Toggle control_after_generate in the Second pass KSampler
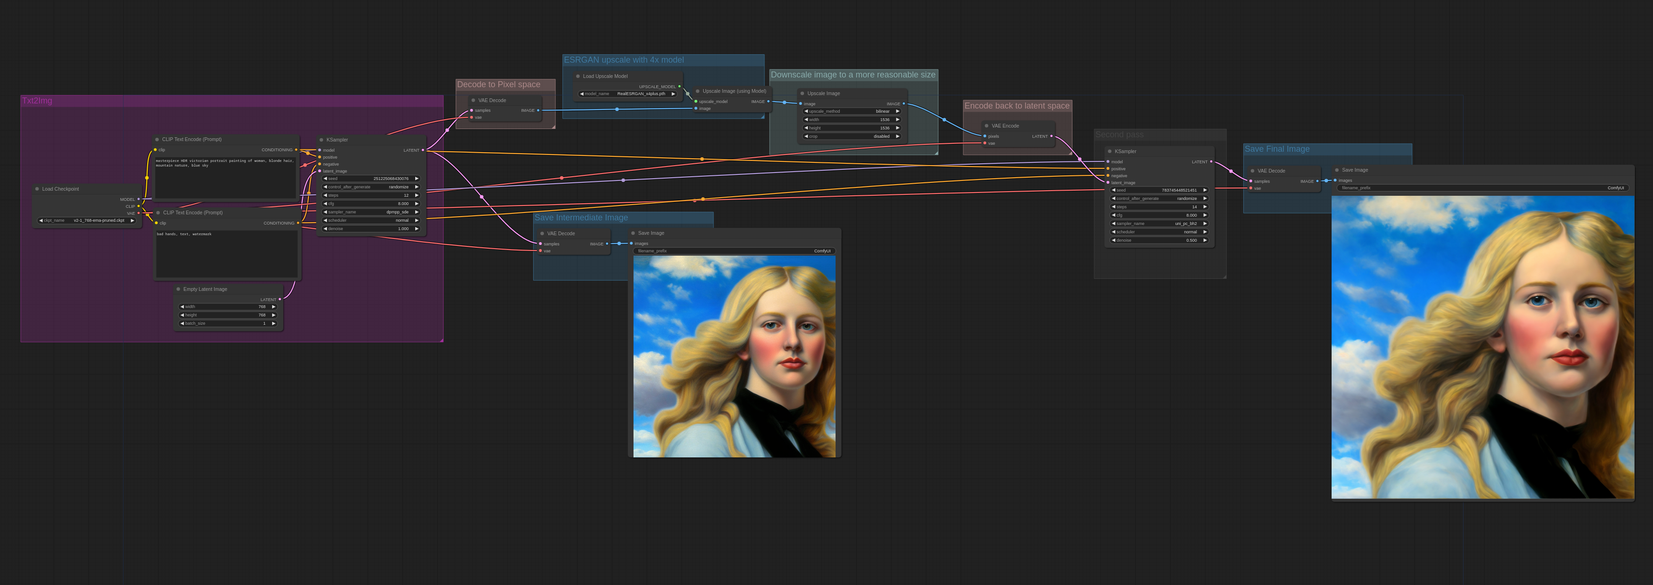The height and width of the screenshot is (585, 1653). tap(1159, 199)
